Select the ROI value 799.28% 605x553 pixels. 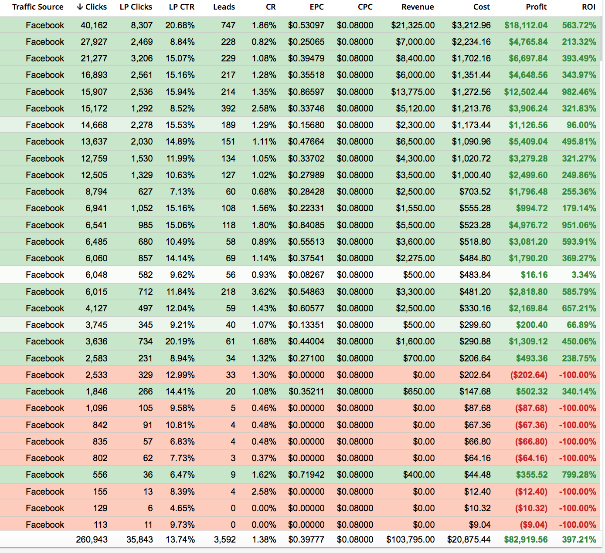tap(579, 475)
